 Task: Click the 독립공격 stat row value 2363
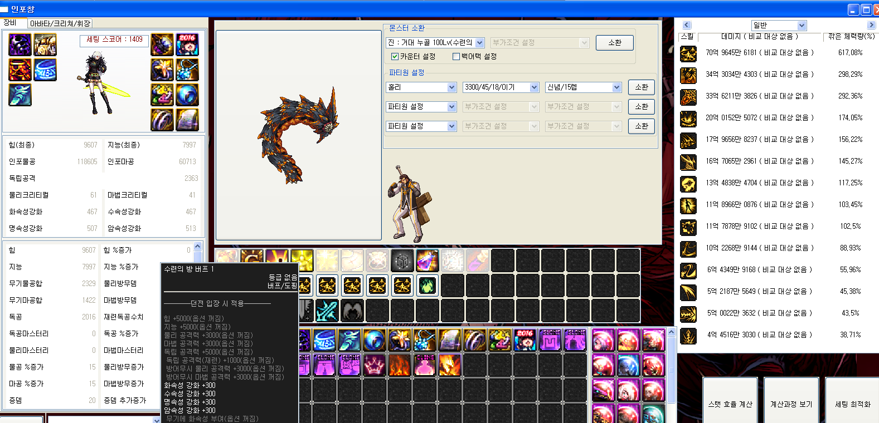tap(191, 179)
